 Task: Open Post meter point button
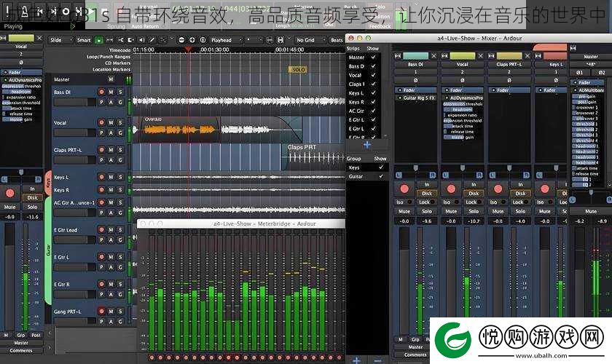(36, 335)
